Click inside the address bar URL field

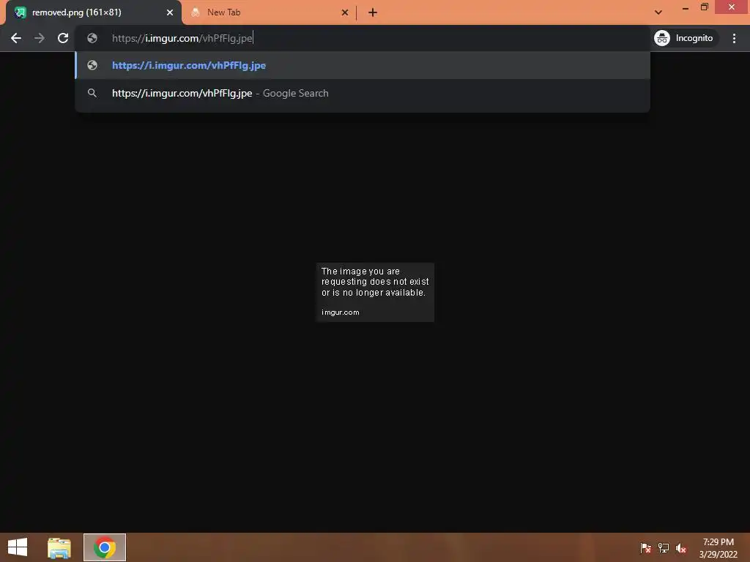[363, 38]
